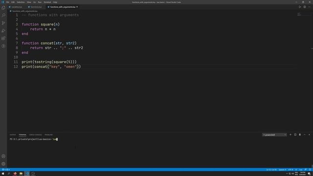Close the terminal panel
The image size is (313, 176).
310,135
